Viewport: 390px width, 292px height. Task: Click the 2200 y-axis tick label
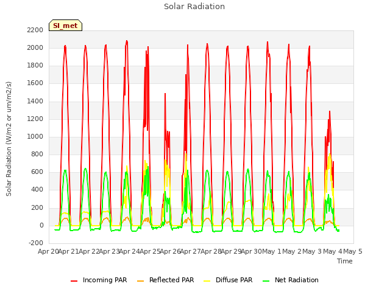pyautogui.click(x=35, y=30)
